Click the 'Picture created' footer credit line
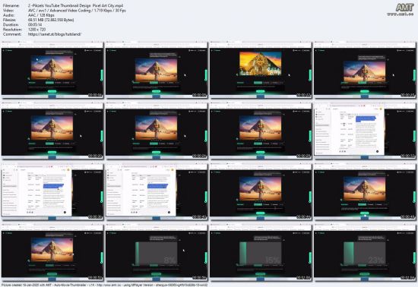Screen dimensions: 418x287 pyautogui.click(x=104, y=285)
